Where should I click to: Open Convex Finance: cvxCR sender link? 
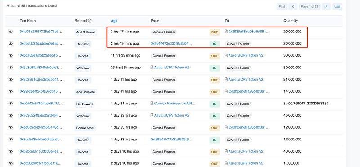pyautogui.click(x=175, y=104)
